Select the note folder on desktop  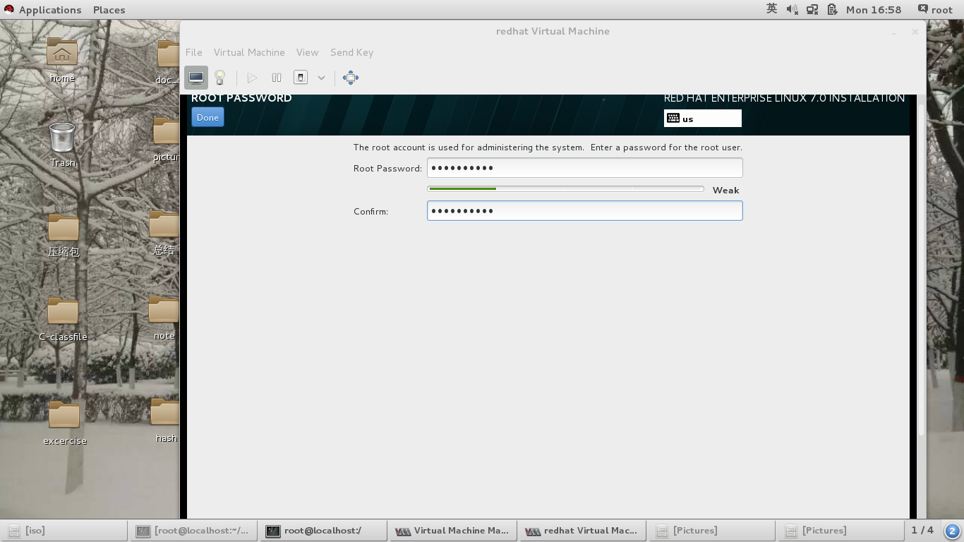pyautogui.click(x=164, y=318)
